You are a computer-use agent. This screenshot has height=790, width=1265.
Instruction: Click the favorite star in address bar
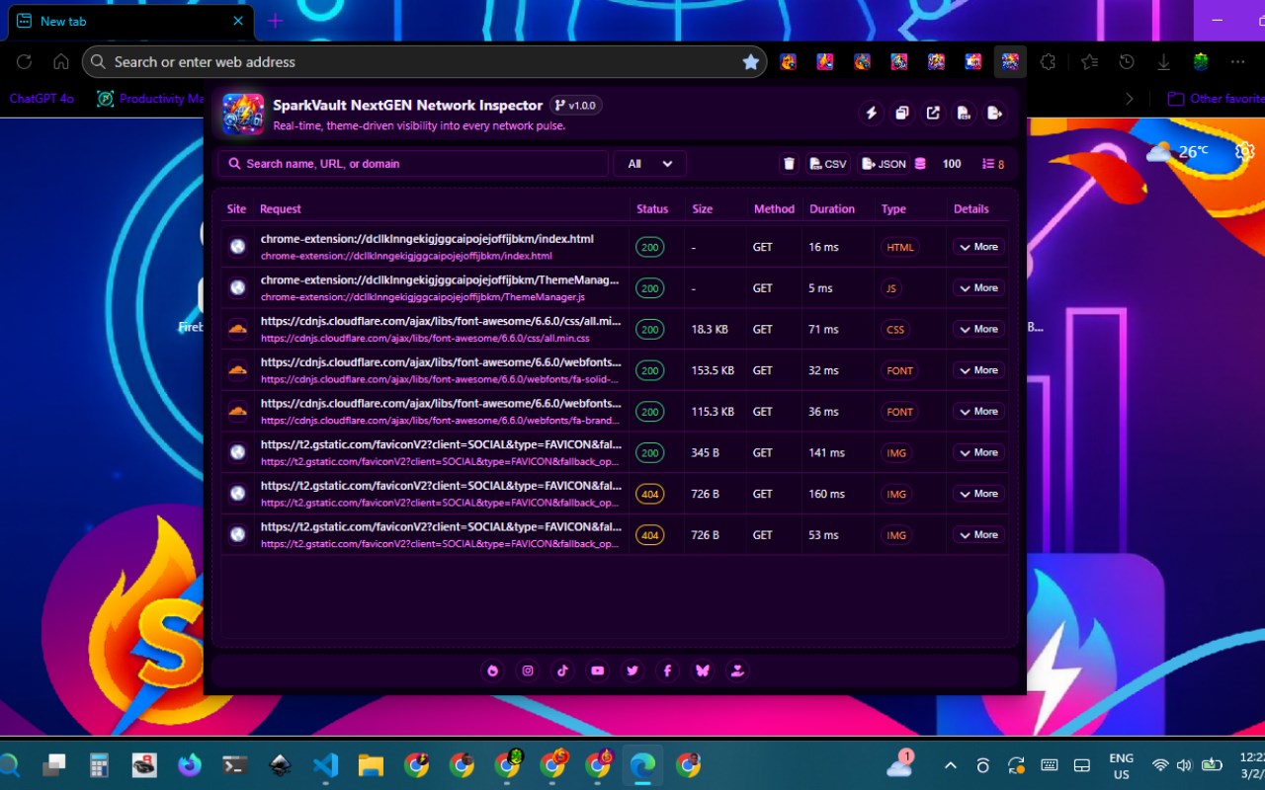(751, 62)
